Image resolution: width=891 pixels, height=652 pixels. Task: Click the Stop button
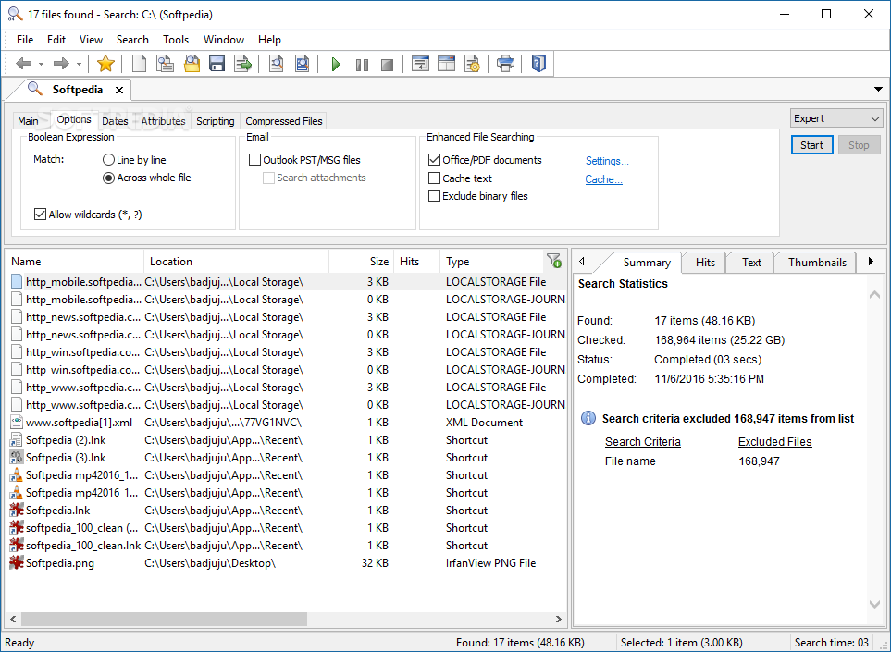pyautogui.click(x=859, y=145)
